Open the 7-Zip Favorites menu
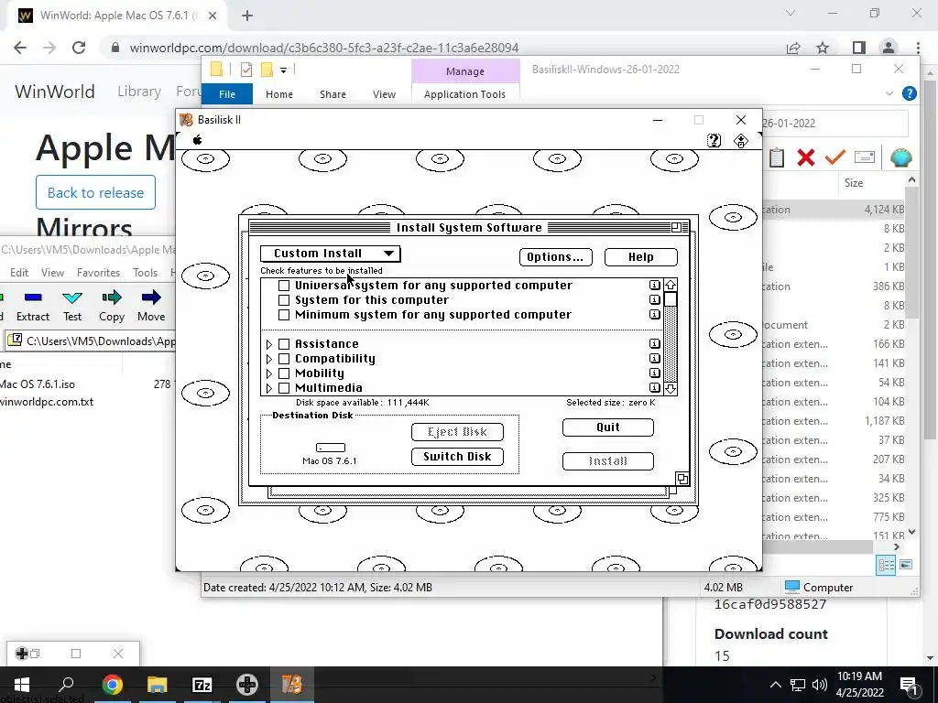The height and width of the screenshot is (703, 938). tap(98, 273)
